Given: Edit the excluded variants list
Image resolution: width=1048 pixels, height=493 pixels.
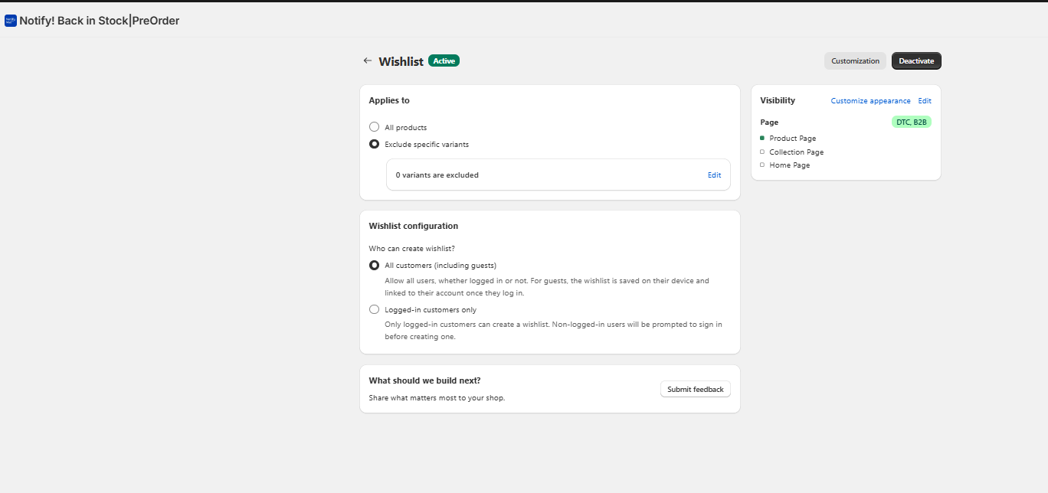Looking at the screenshot, I should pos(714,175).
